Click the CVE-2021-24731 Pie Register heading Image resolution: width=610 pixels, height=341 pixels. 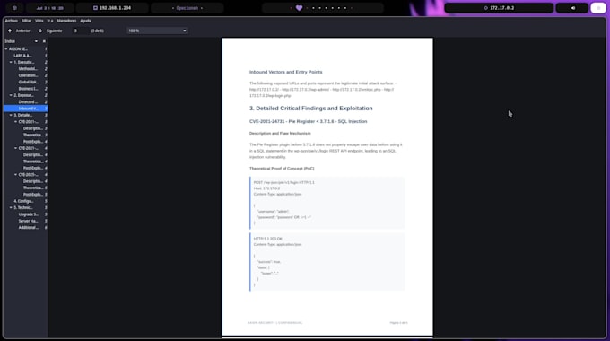tap(308, 121)
